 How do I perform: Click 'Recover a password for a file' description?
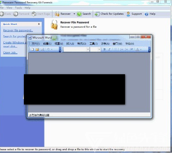(x=78, y=27)
